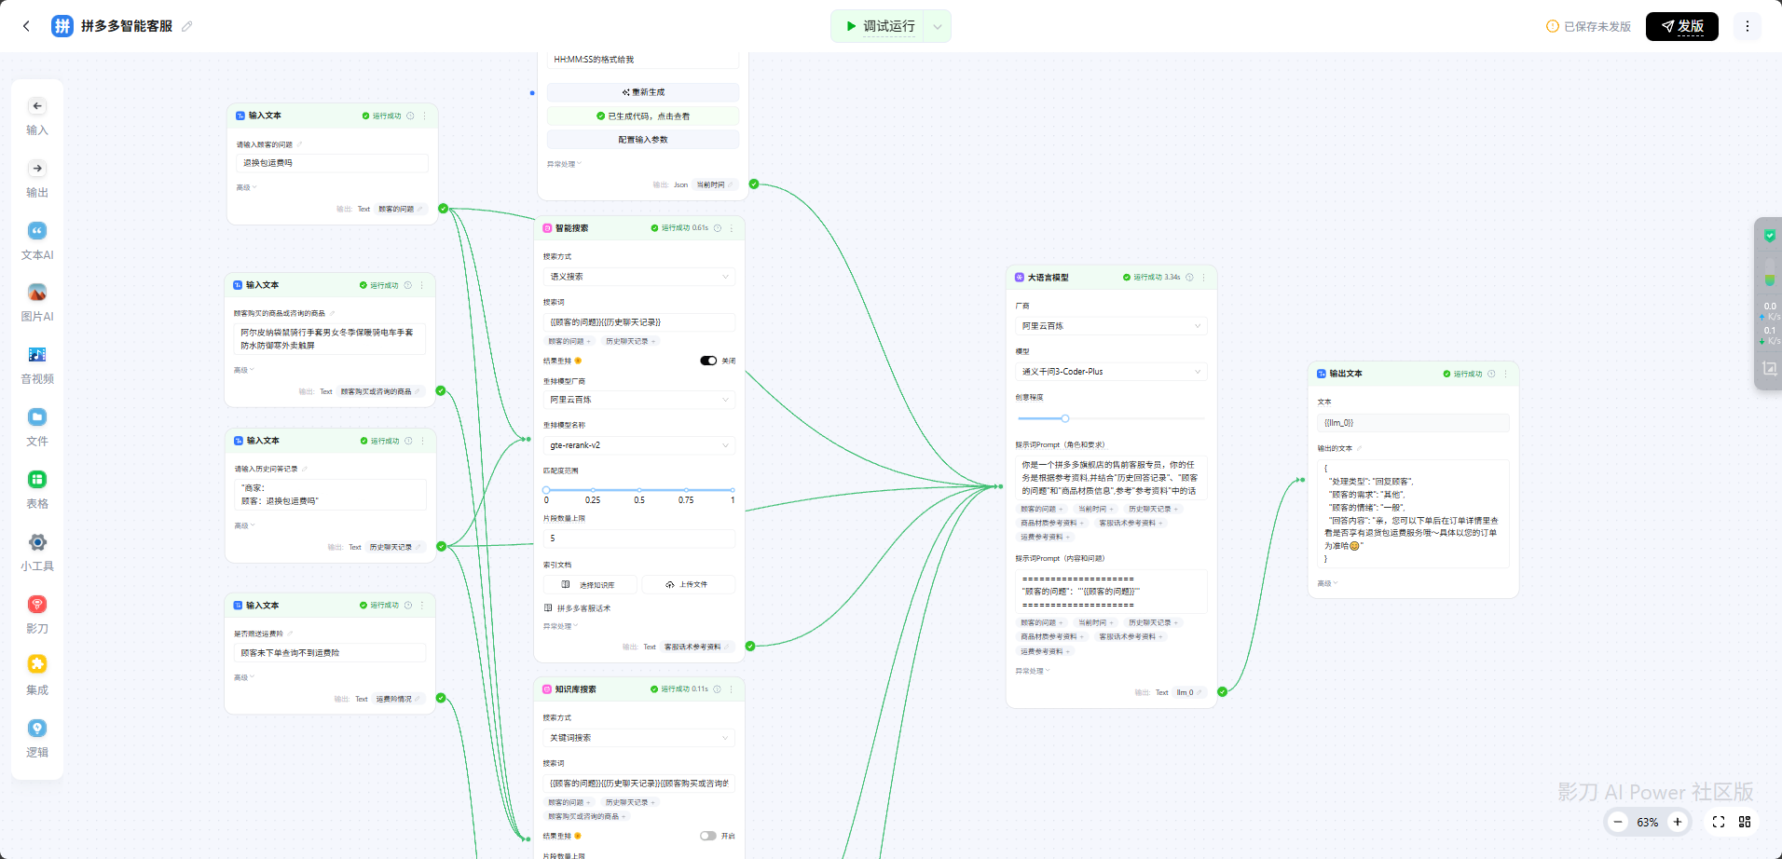Zoom out the canvas with minus button
Image resolution: width=1782 pixels, height=859 pixels.
[1618, 822]
